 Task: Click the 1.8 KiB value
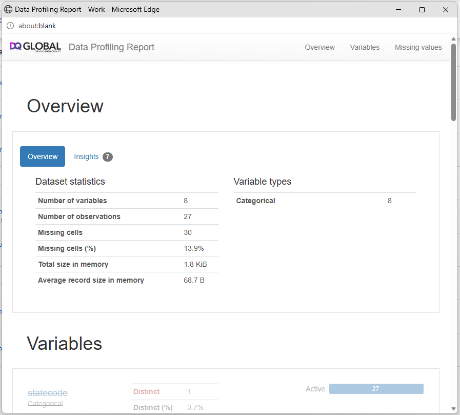coord(195,264)
